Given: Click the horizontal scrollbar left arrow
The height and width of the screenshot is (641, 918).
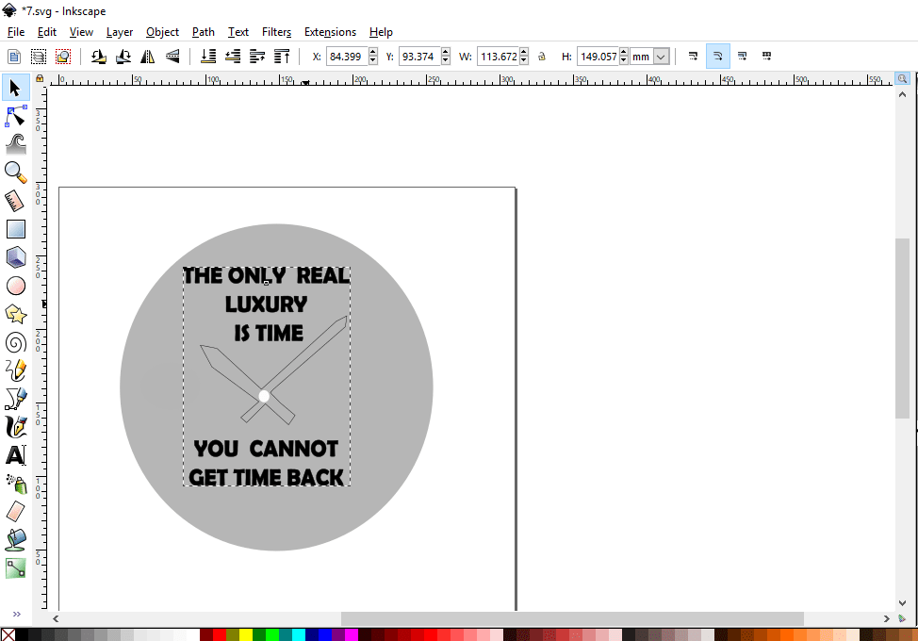Looking at the screenshot, I should (56, 618).
